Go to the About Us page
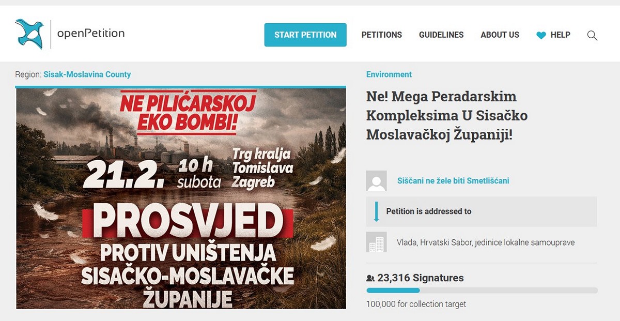This screenshot has height=321, width=620. click(x=500, y=35)
